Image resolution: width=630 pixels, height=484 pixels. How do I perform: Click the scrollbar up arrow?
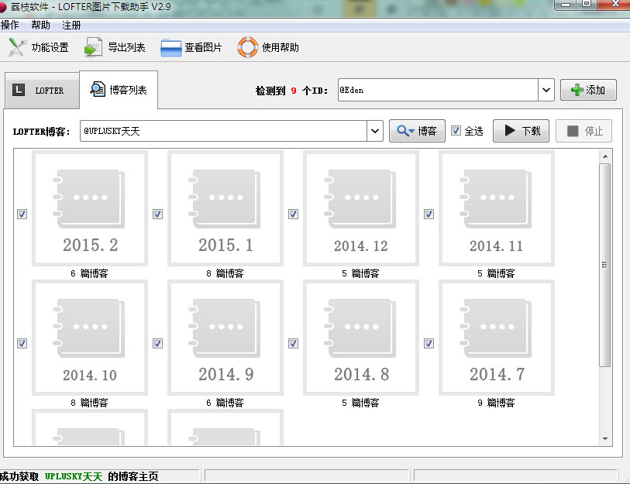pos(605,156)
